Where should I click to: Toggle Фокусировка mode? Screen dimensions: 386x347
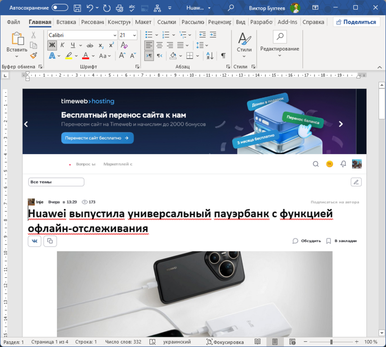[225, 342]
